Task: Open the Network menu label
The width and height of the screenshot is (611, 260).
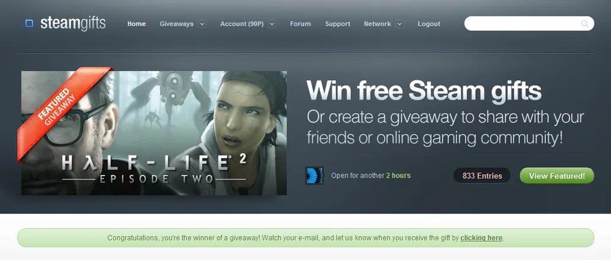Action: [x=377, y=24]
